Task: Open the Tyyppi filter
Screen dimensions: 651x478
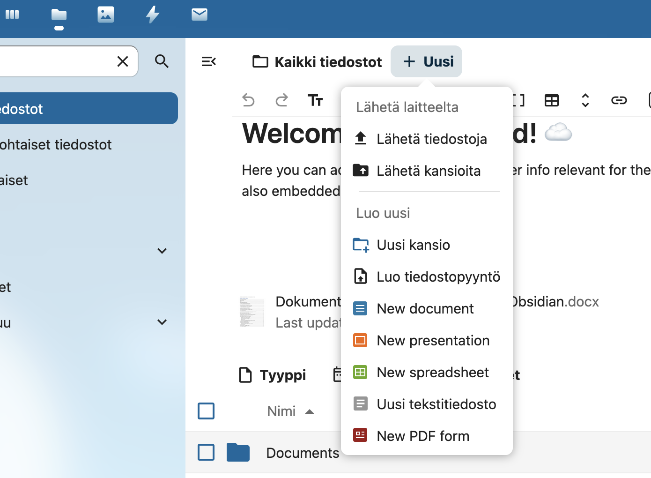Action: 273,375
